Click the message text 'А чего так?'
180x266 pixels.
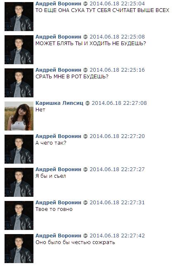point(51,143)
